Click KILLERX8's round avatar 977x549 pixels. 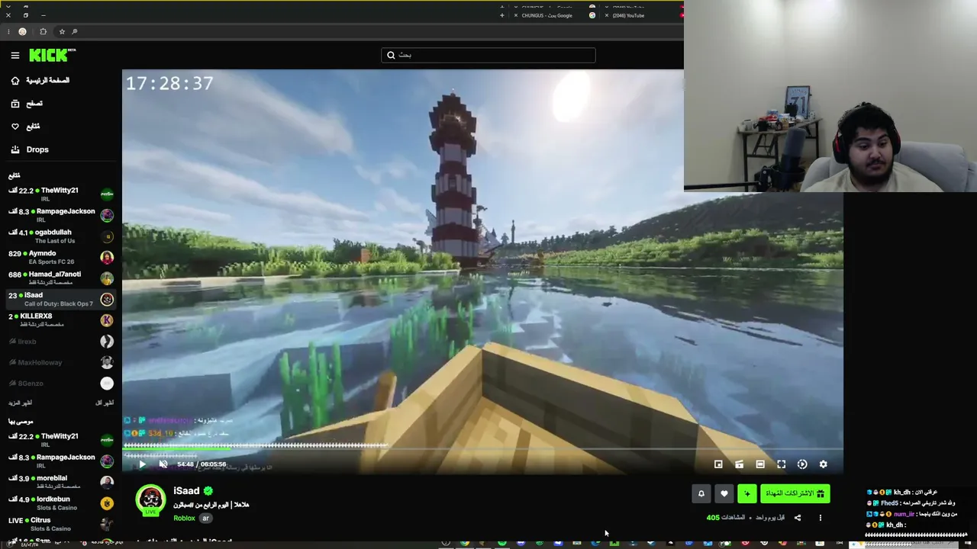point(107,320)
